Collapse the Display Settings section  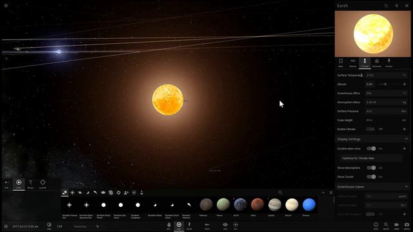click(x=406, y=139)
